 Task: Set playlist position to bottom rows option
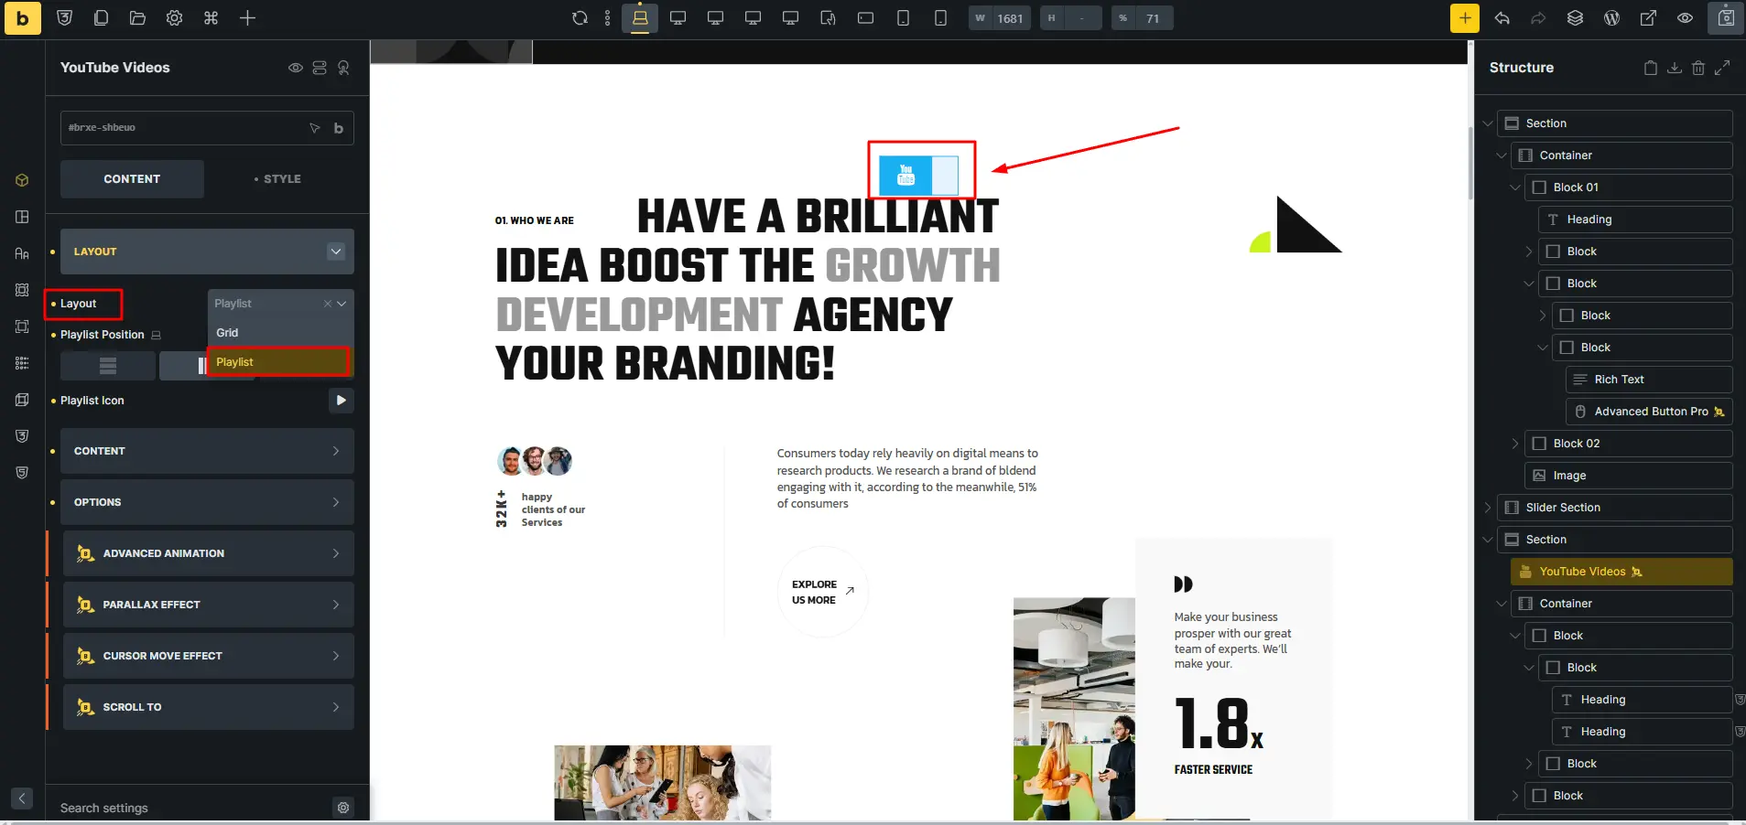(108, 366)
